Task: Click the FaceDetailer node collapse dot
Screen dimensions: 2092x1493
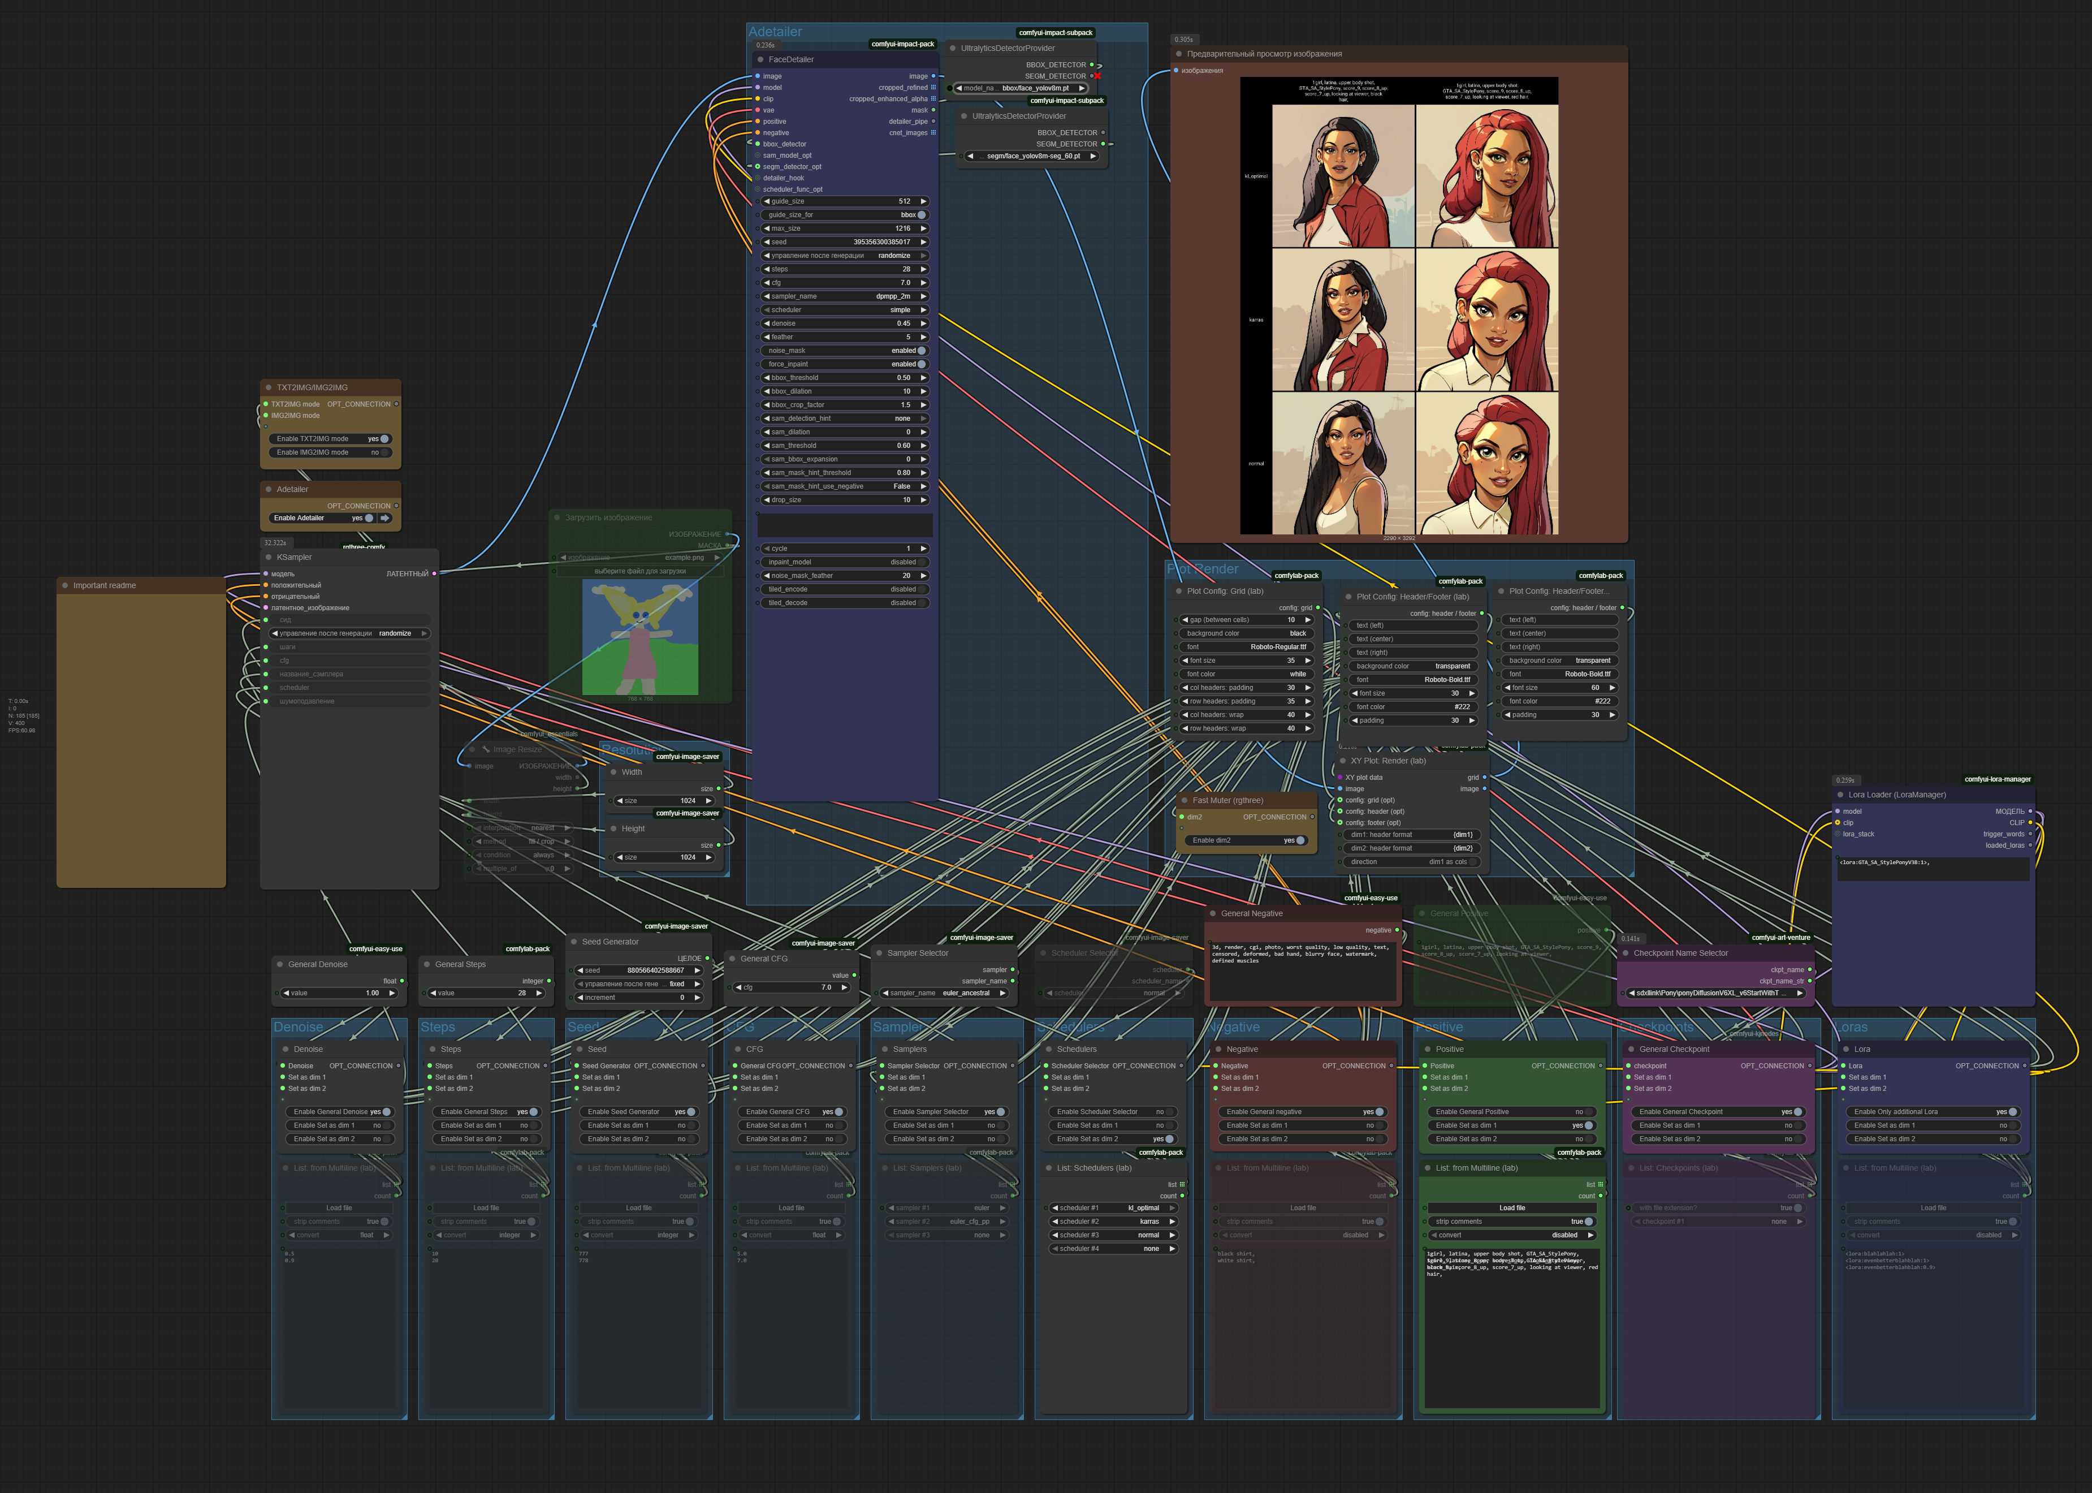Action: (x=760, y=60)
